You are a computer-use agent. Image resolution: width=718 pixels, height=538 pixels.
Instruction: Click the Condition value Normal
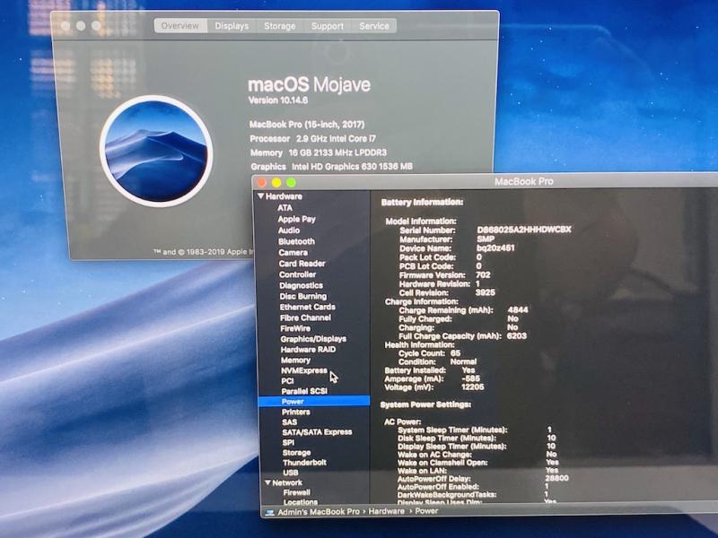[x=463, y=361]
